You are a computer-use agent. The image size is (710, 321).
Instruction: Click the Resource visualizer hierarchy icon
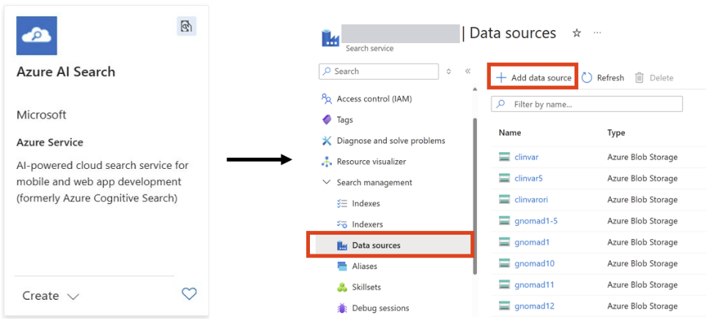[327, 162]
